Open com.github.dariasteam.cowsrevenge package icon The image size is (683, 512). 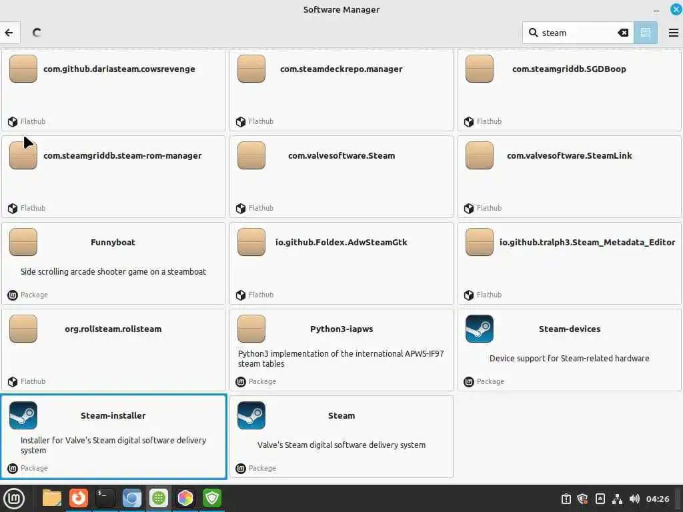pyautogui.click(x=23, y=69)
